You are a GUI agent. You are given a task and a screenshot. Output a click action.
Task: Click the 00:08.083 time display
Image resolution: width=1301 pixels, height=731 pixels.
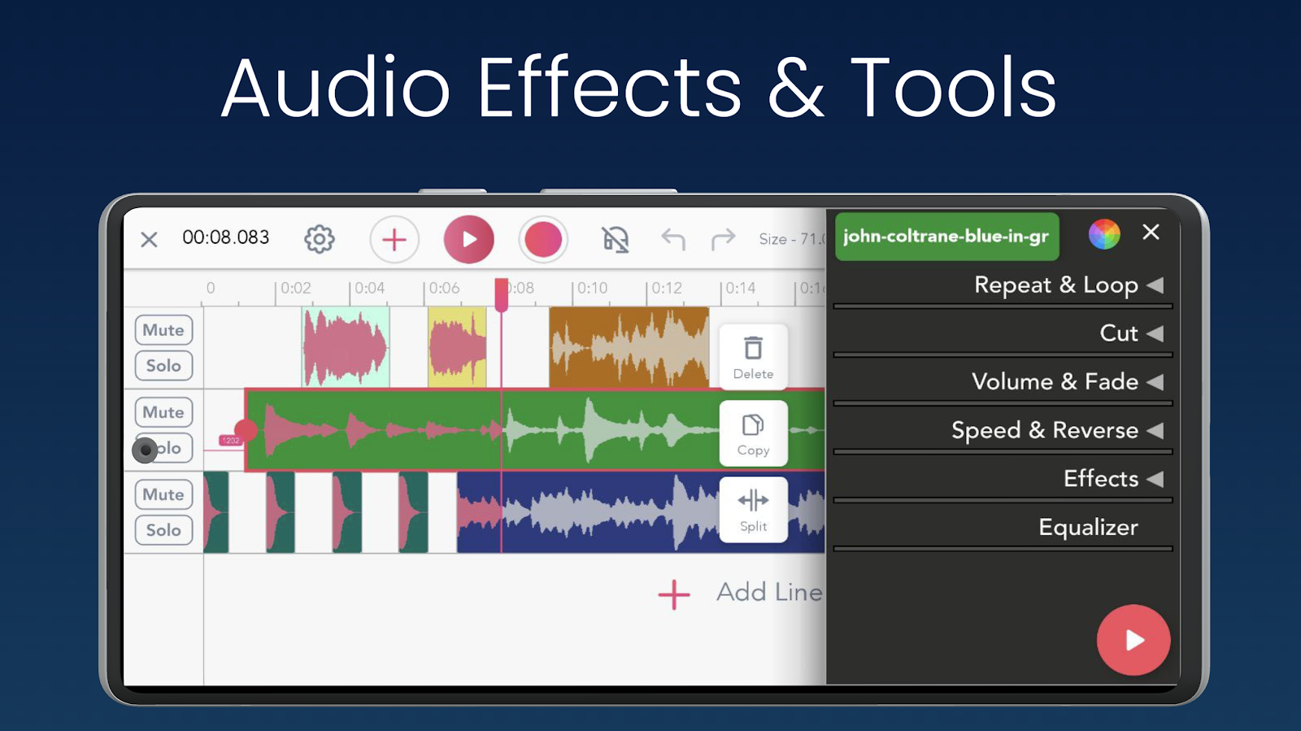tap(226, 237)
